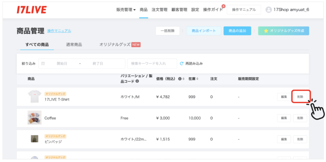Screen dimensions: 326x162
Task: Follow the 操作マニュアル link beside 商品管理
Action: (x=59, y=31)
